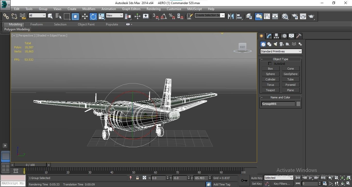
Task: Open Select by Name list
Action: pyautogui.click(x=58, y=16)
